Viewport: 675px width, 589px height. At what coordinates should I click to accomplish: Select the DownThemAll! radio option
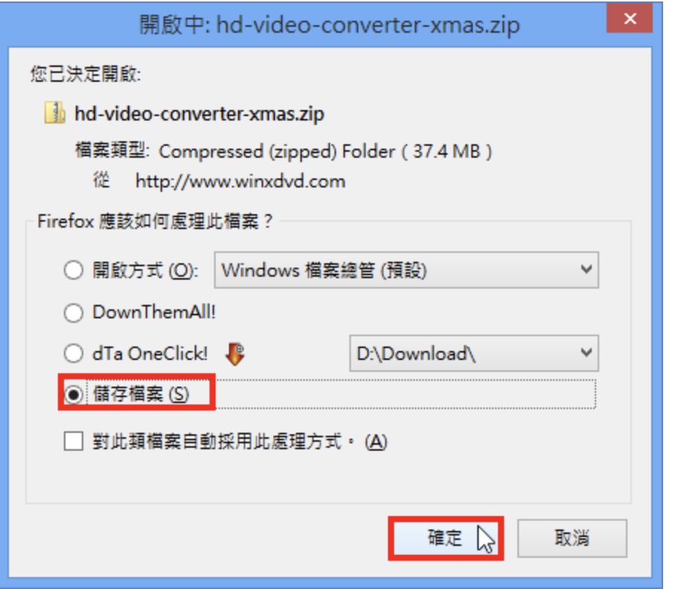(x=73, y=312)
